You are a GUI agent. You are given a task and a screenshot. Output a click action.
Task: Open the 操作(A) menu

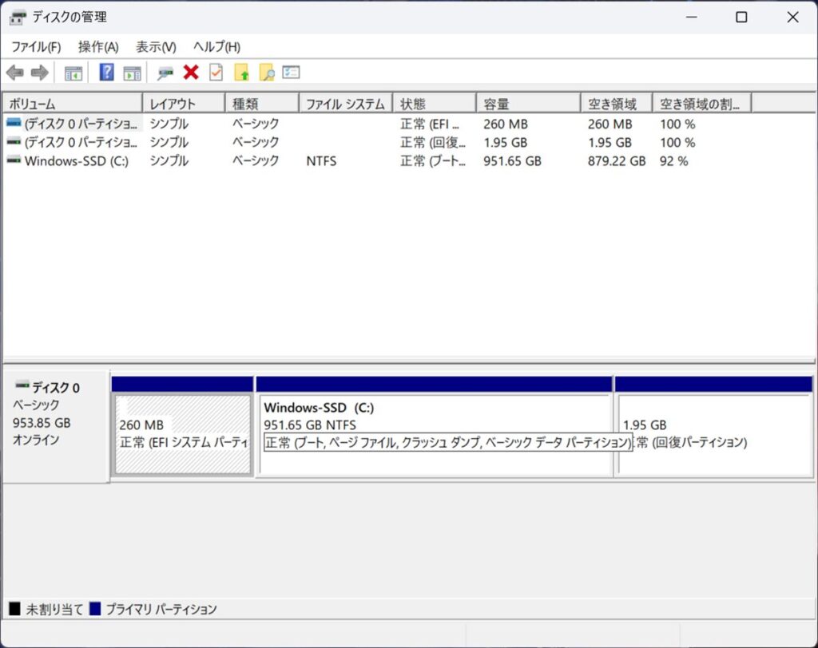(x=98, y=47)
